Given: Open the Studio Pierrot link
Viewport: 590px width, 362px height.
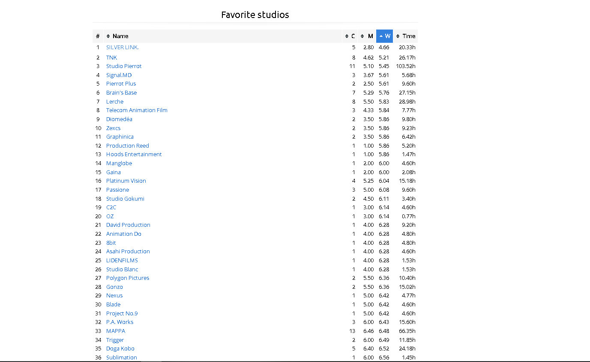Looking at the screenshot, I should coord(124,66).
